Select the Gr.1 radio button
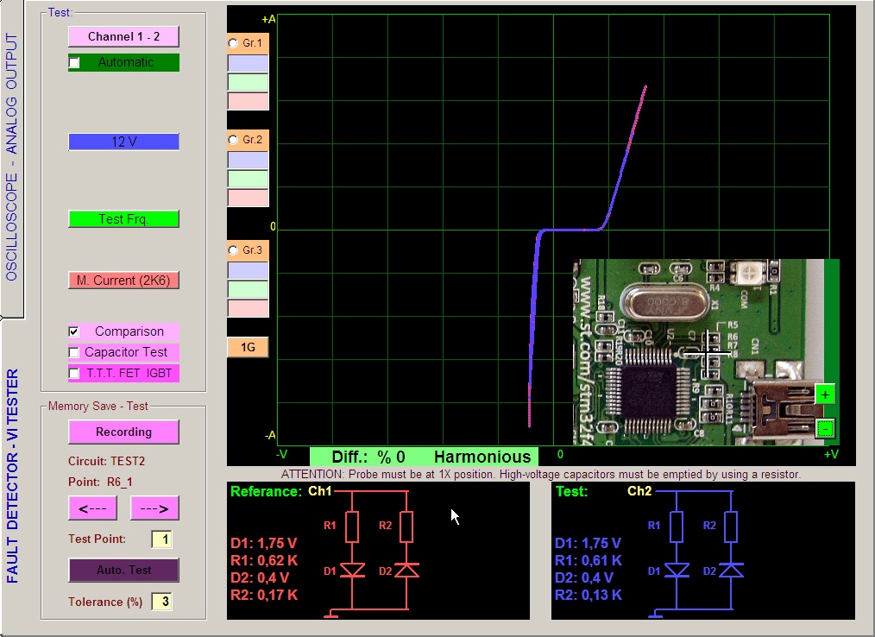 pos(233,43)
